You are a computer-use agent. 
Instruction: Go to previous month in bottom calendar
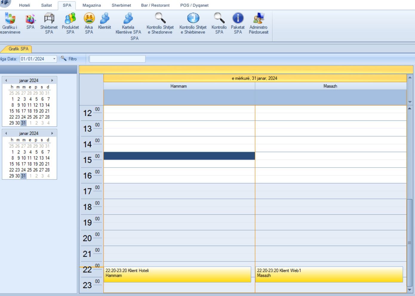pos(6,134)
